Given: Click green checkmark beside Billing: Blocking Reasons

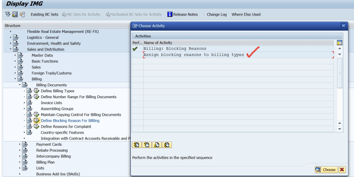Looking at the screenshot, I should 135,49.
